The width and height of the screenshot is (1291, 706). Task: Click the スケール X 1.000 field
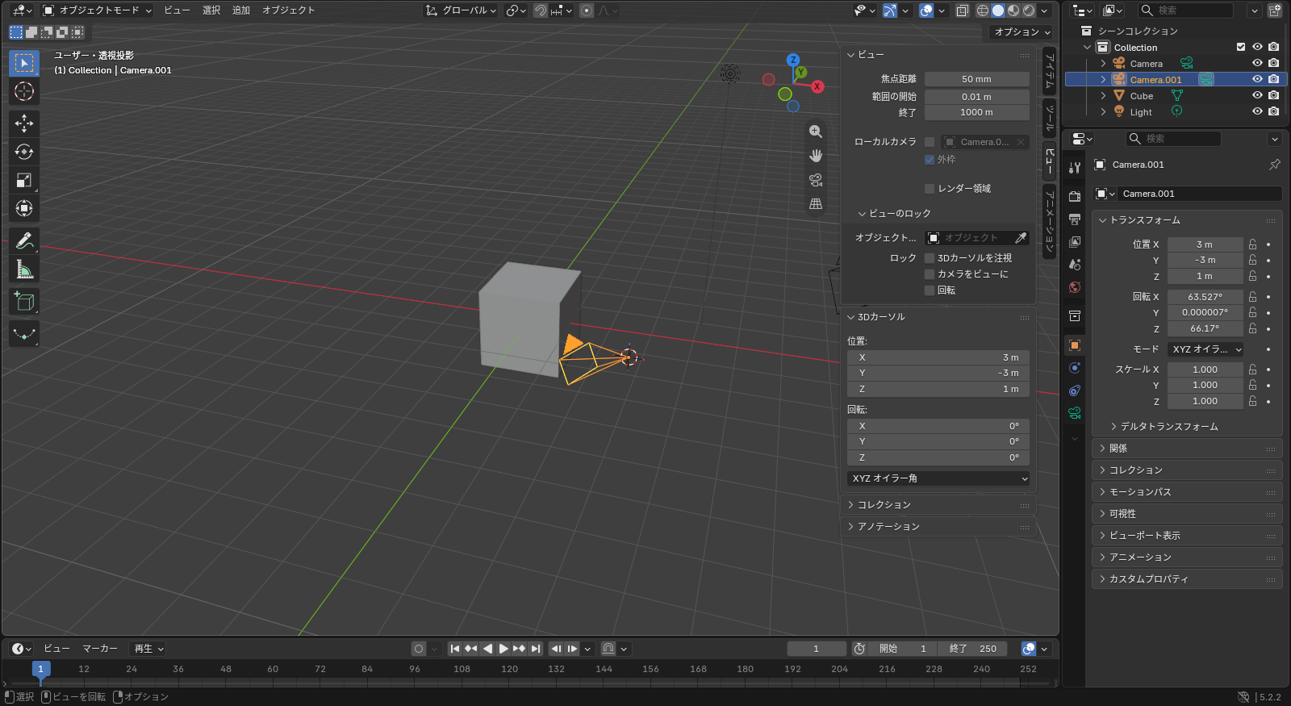(1205, 370)
